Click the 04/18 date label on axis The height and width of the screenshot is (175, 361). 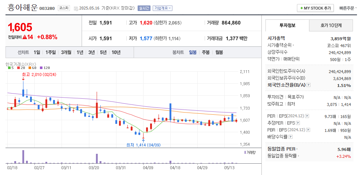[175, 168]
